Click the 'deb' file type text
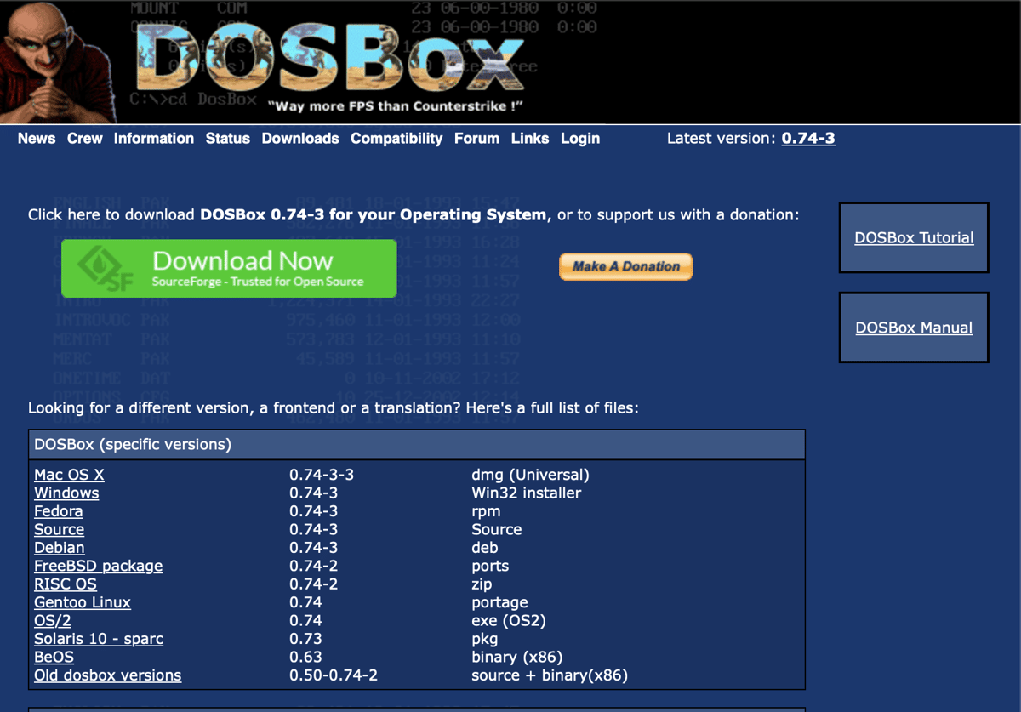Image resolution: width=1021 pixels, height=712 pixels. 485,548
